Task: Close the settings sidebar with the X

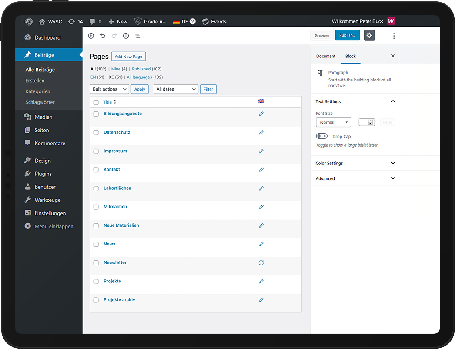Action: (393, 56)
